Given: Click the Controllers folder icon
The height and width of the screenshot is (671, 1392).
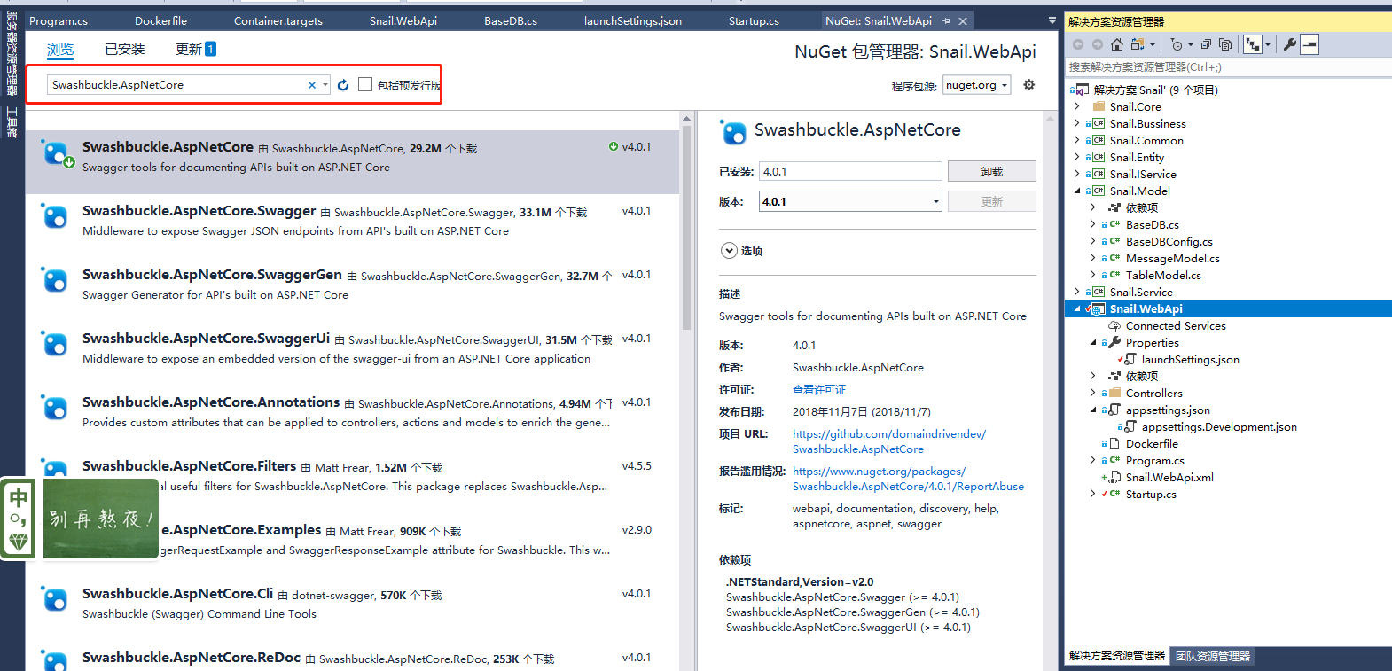Looking at the screenshot, I should (x=1114, y=394).
